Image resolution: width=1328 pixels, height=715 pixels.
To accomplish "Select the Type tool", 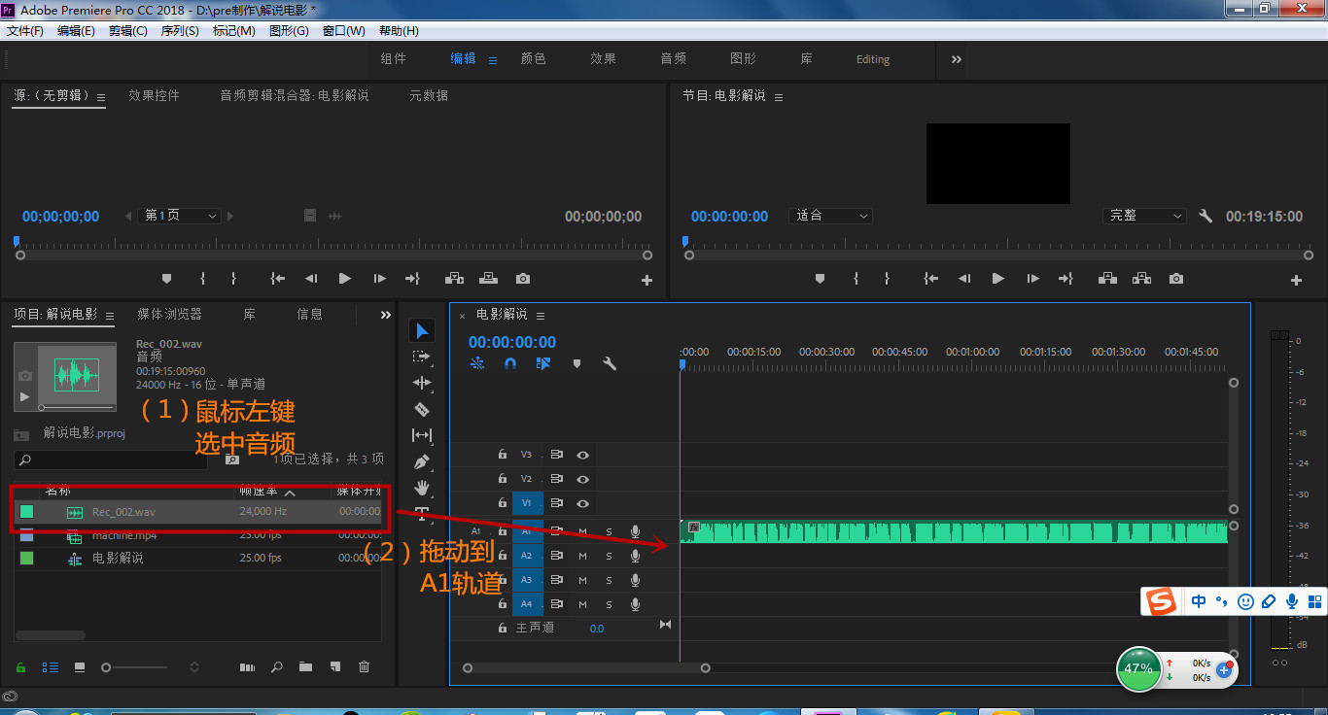I will point(422,512).
